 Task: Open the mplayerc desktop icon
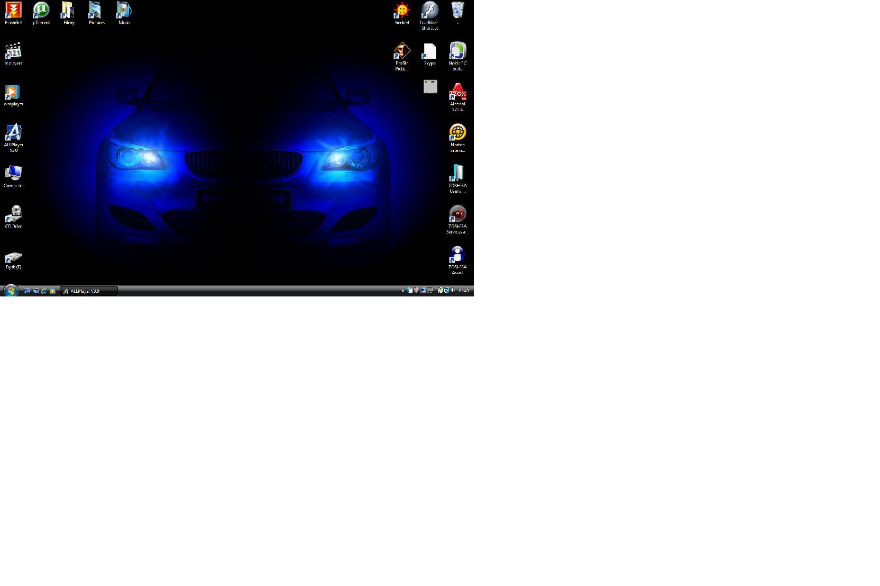[13, 52]
